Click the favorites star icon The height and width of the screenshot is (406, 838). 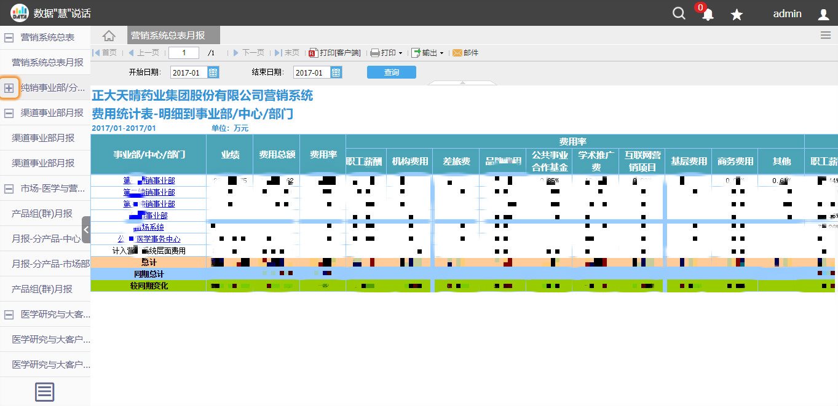coord(737,14)
